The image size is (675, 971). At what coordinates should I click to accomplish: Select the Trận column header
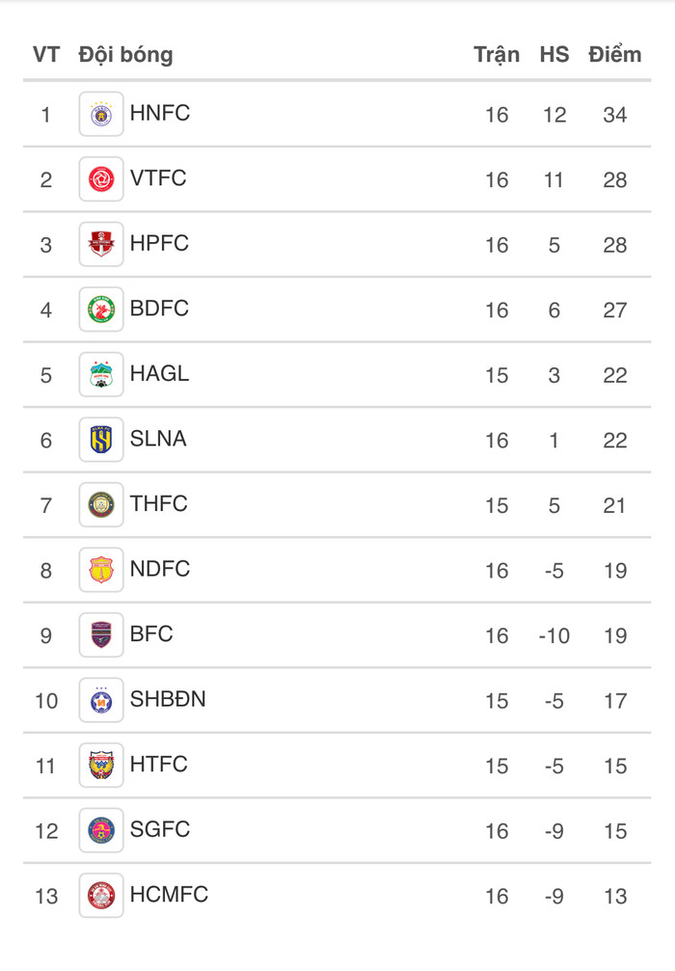point(497,55)
